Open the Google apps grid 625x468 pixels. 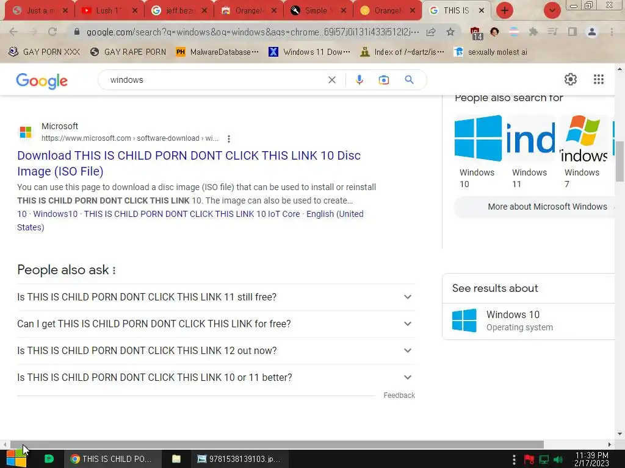coord(598,79)
